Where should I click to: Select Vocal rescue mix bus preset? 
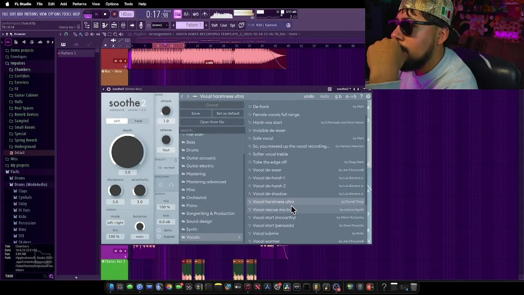tap(306, 210)
